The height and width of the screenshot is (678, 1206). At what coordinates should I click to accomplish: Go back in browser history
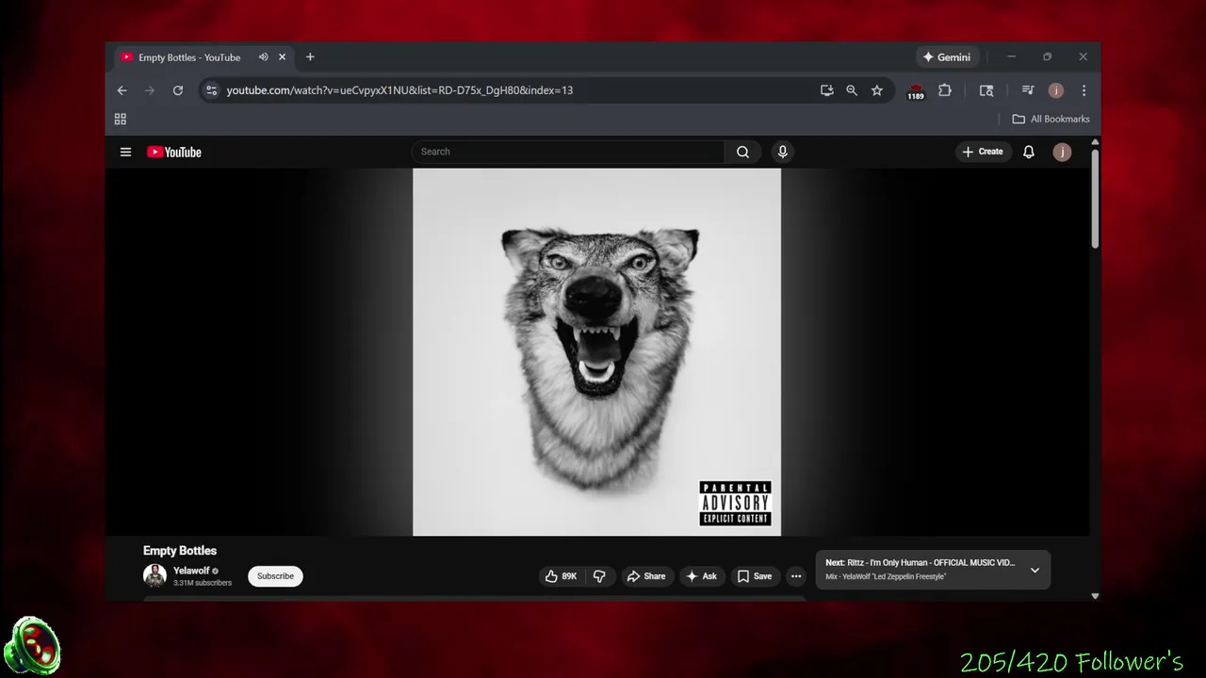[122, 90]
